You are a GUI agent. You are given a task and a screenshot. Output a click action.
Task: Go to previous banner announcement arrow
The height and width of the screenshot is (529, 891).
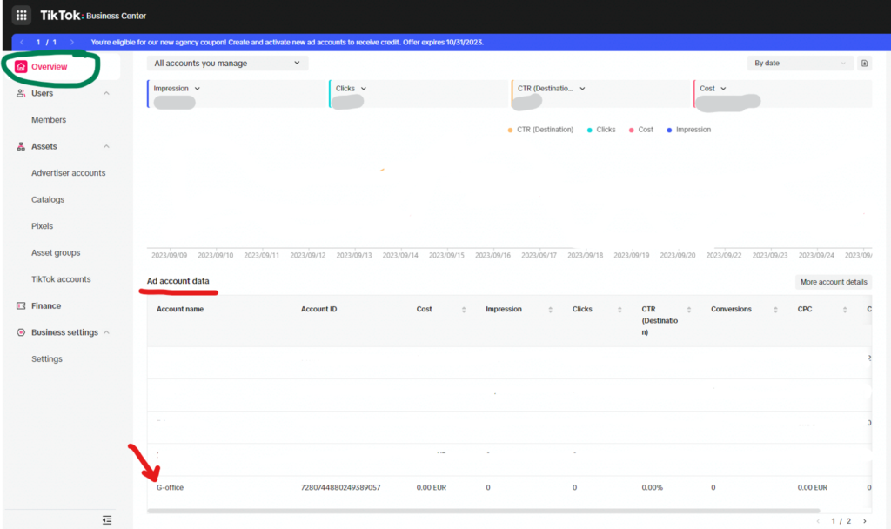tap(22, 42)
